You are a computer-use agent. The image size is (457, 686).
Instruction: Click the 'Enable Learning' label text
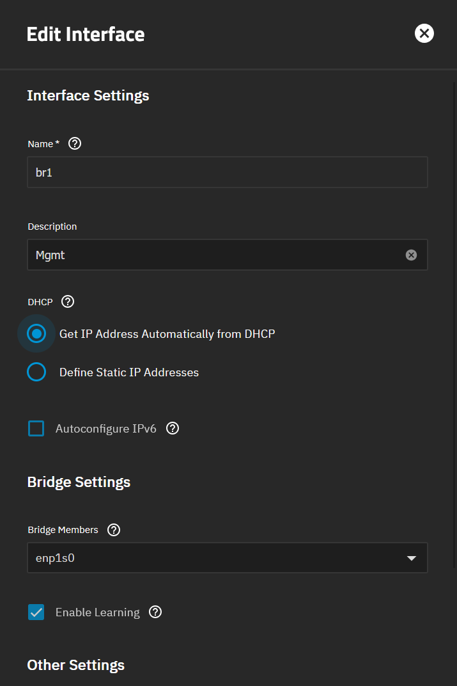tap(98, 612)
